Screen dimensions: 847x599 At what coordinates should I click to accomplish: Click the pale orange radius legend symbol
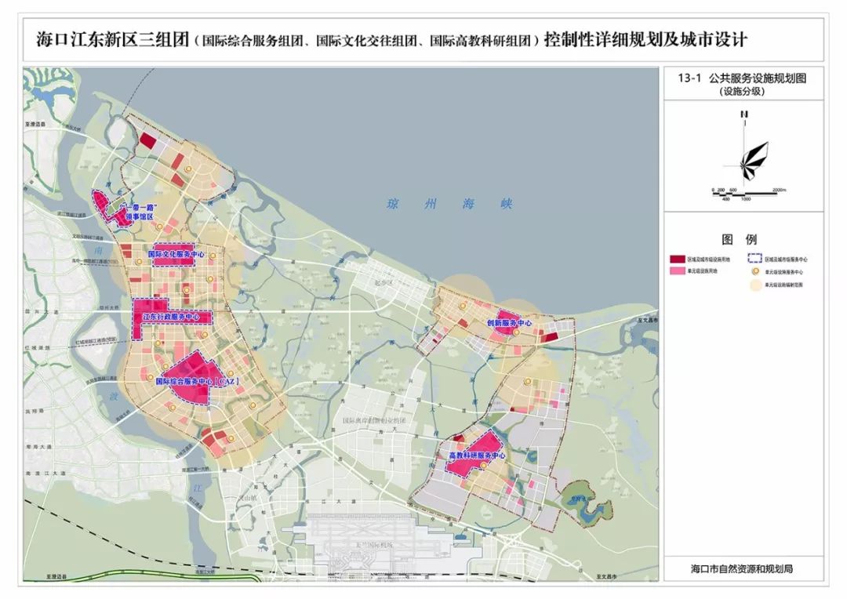[755, 285]
